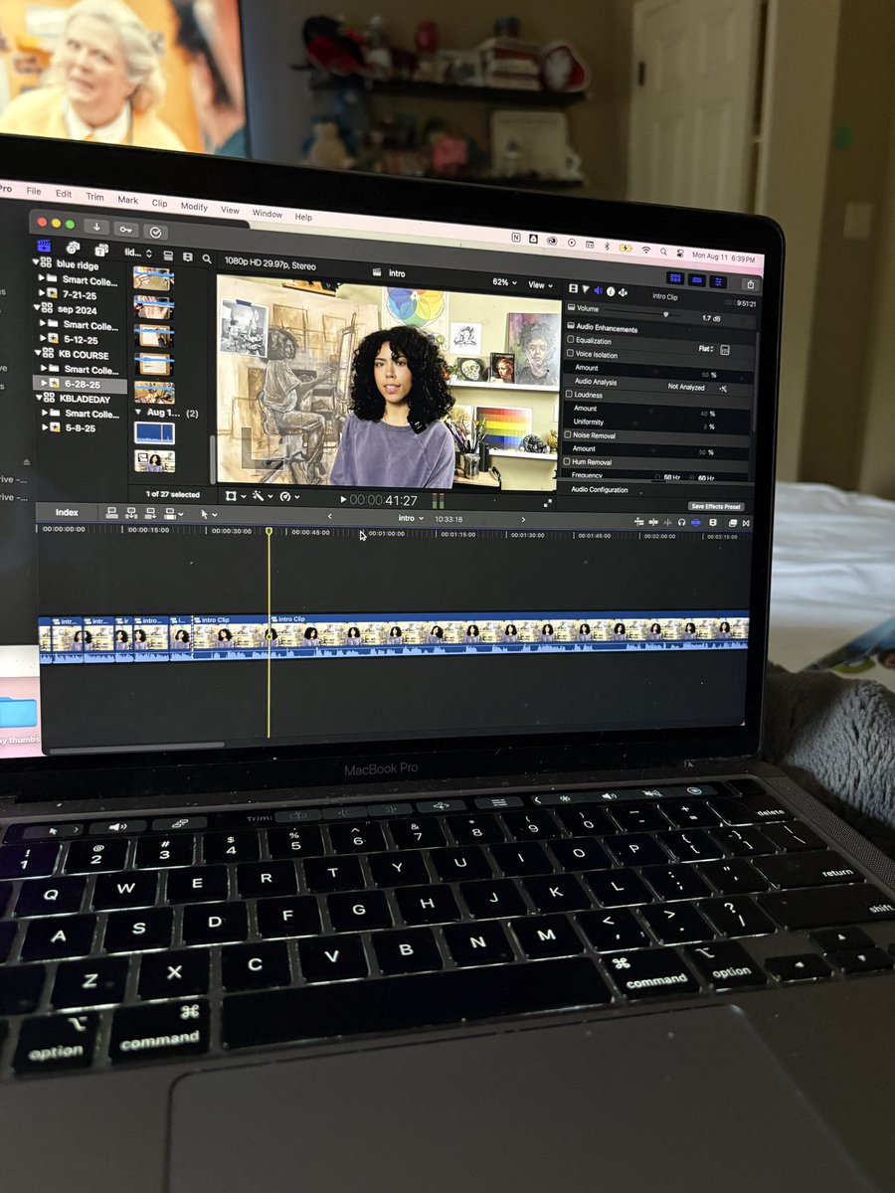Open the Titles and Generators sidebar

coord(100,250)
